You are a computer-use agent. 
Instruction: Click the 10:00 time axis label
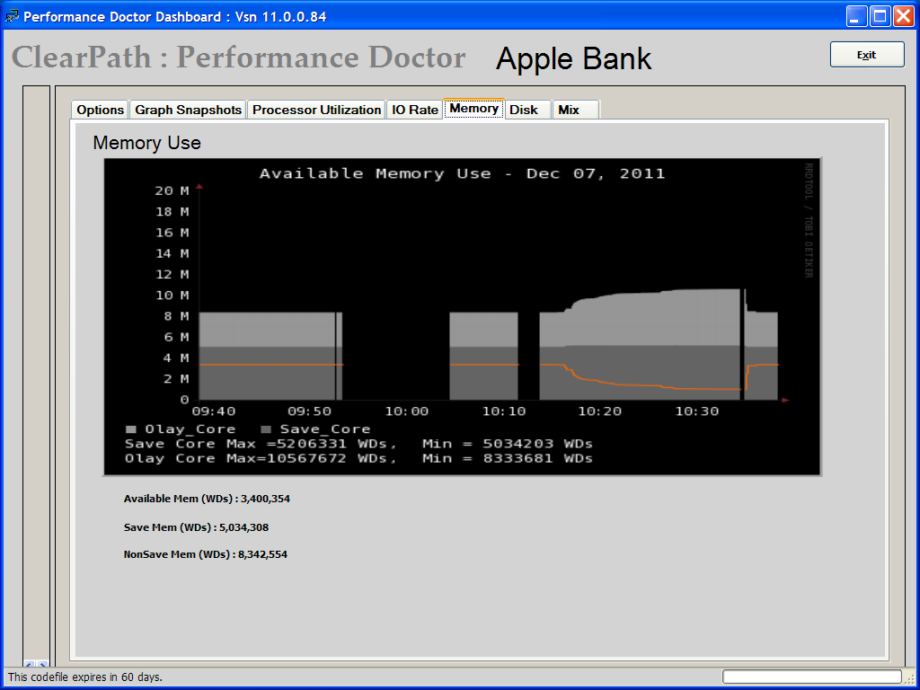point(407,411)
